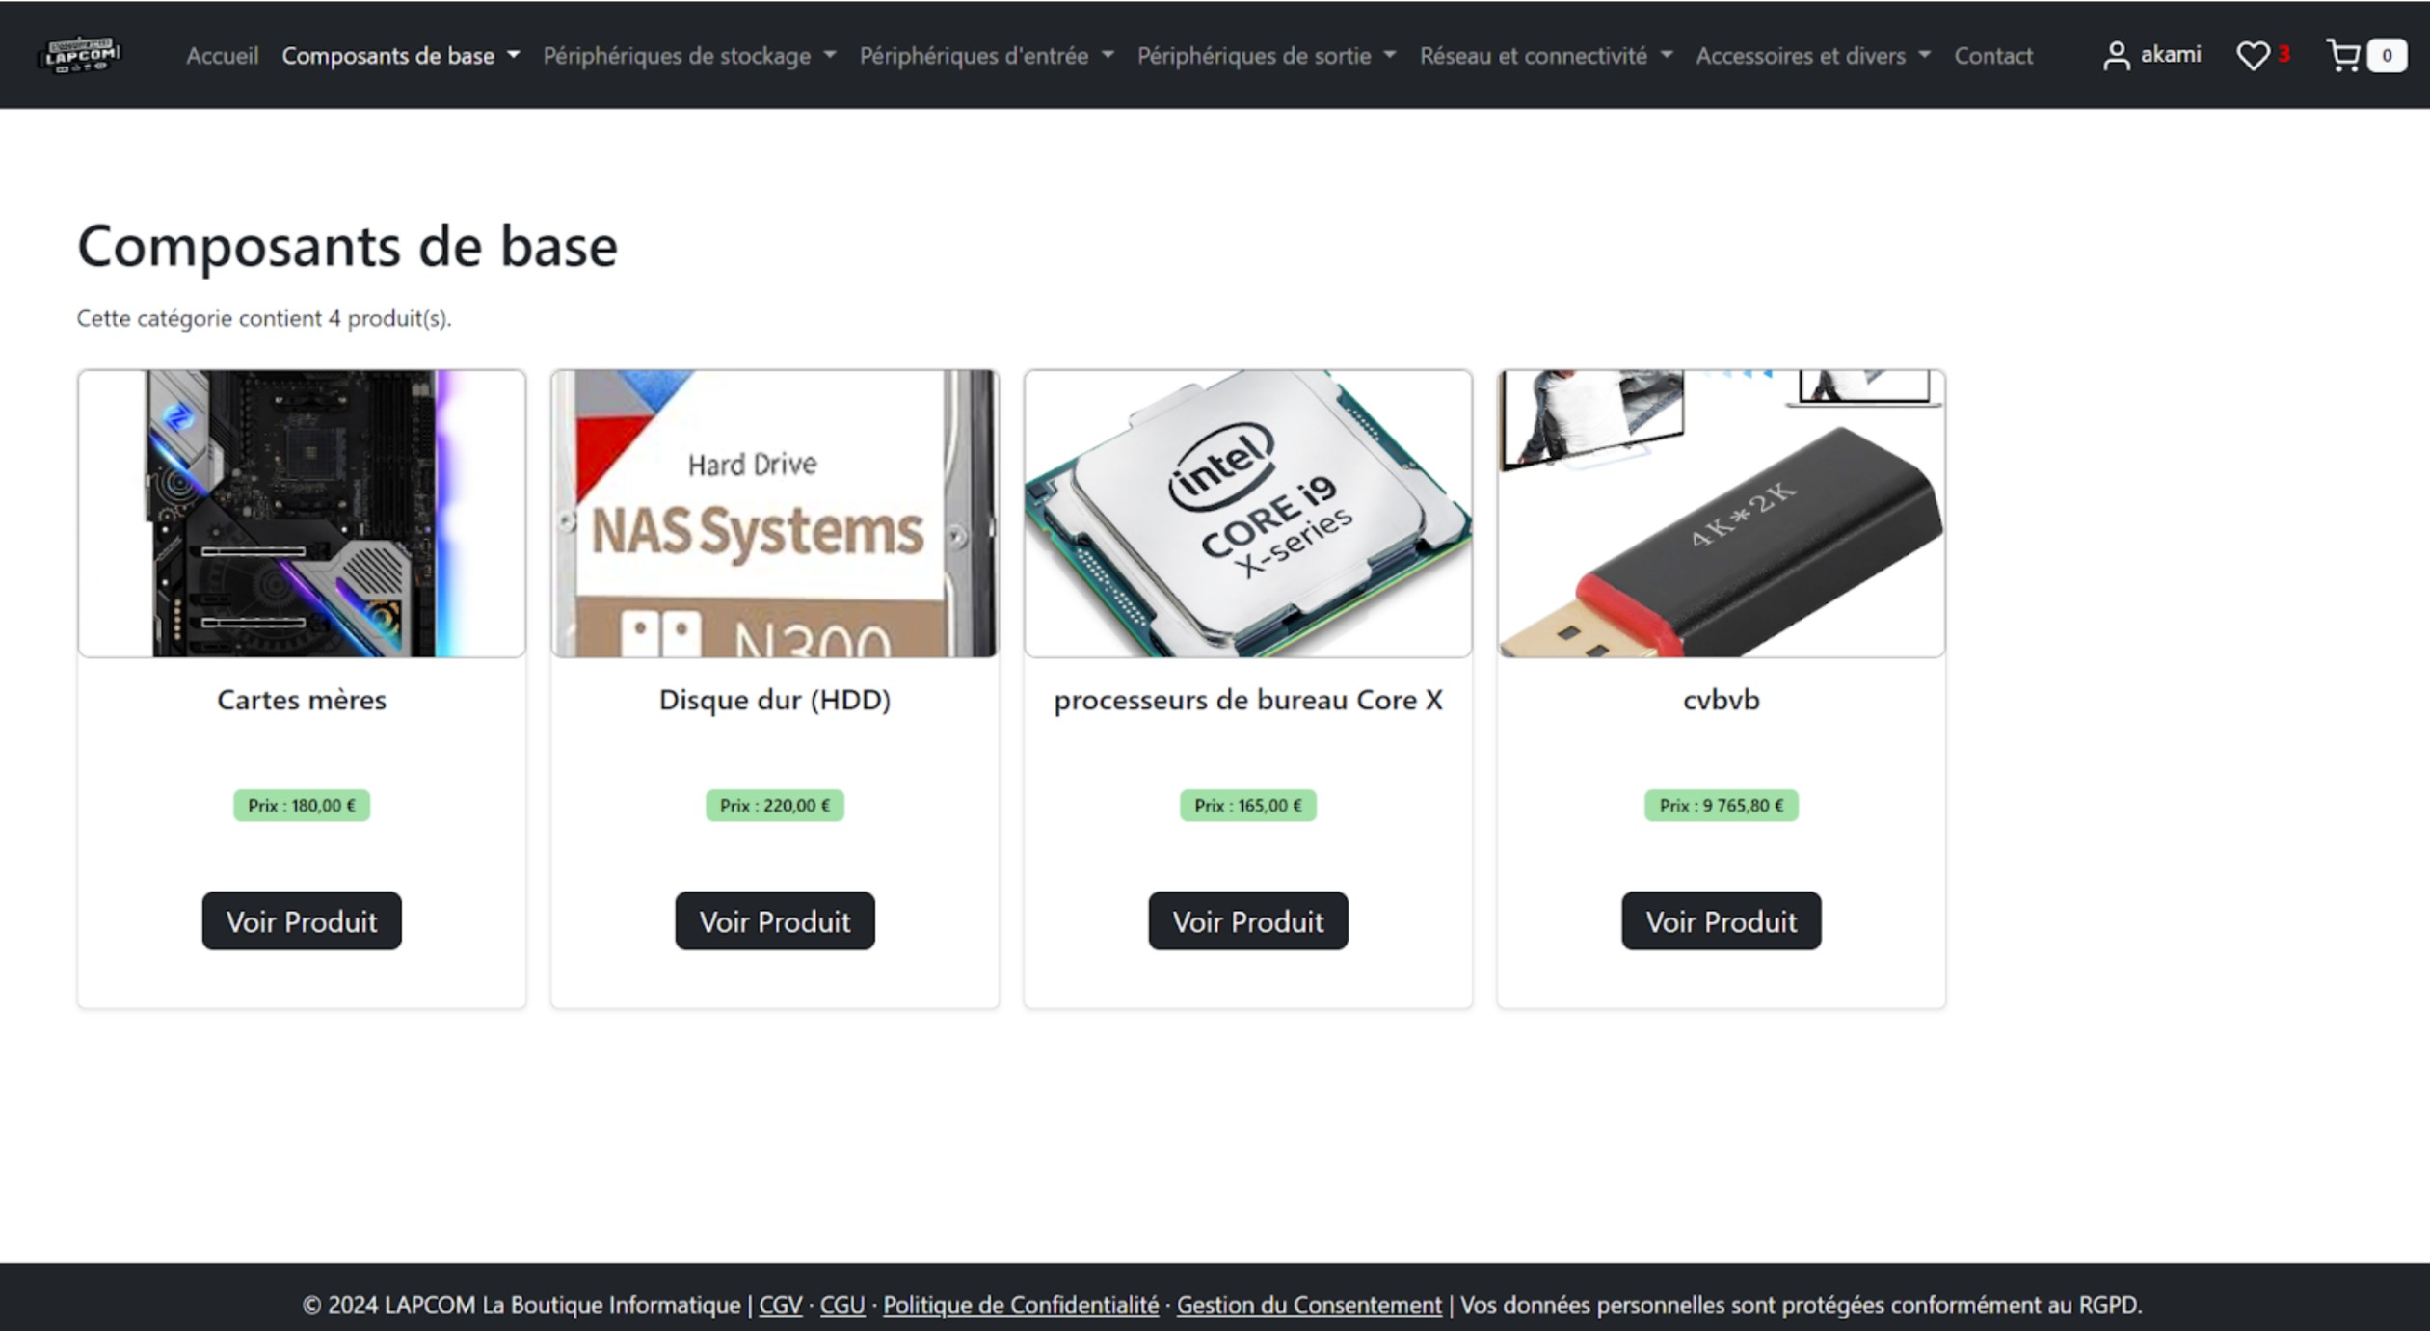Open Périphériques de sortie menu
Screen dimensions: 2430x1331
tap(1265, 56)
